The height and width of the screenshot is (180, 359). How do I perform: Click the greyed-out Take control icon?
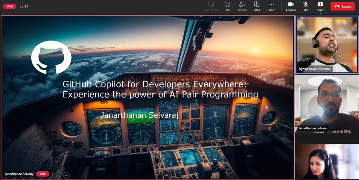coord(211,6)
